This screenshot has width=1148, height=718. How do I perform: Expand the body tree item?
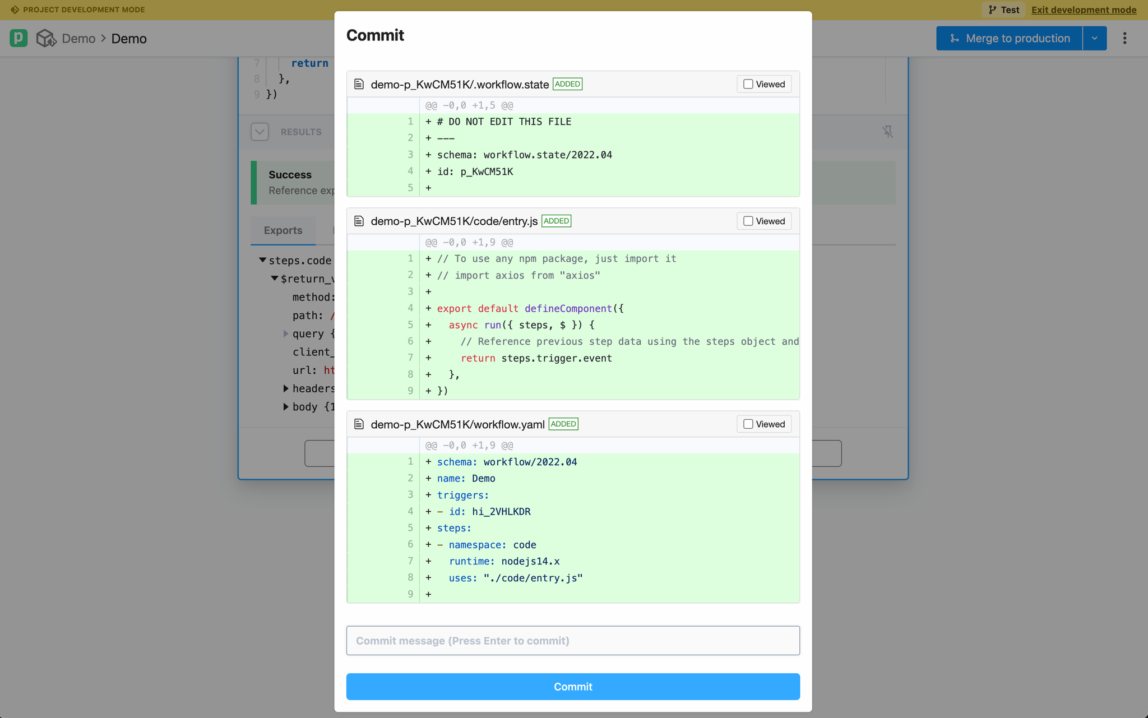[x=286, y=407]
